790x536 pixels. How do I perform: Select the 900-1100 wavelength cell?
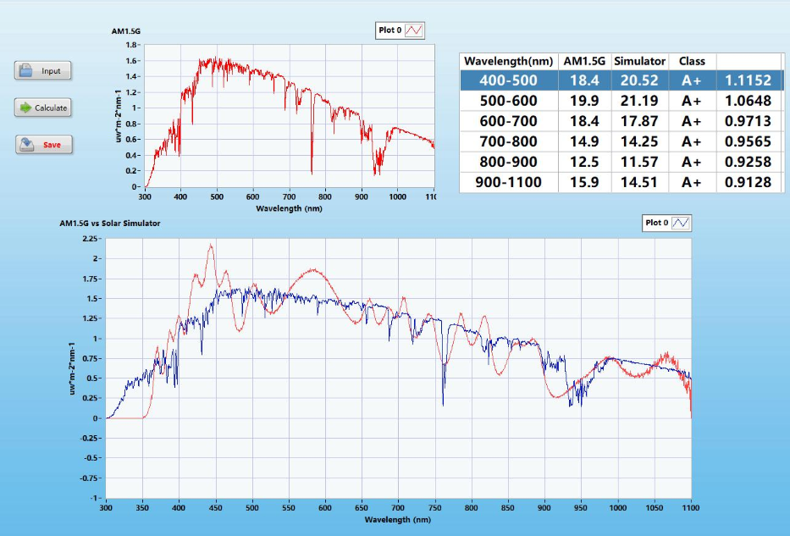click(509, 182)
